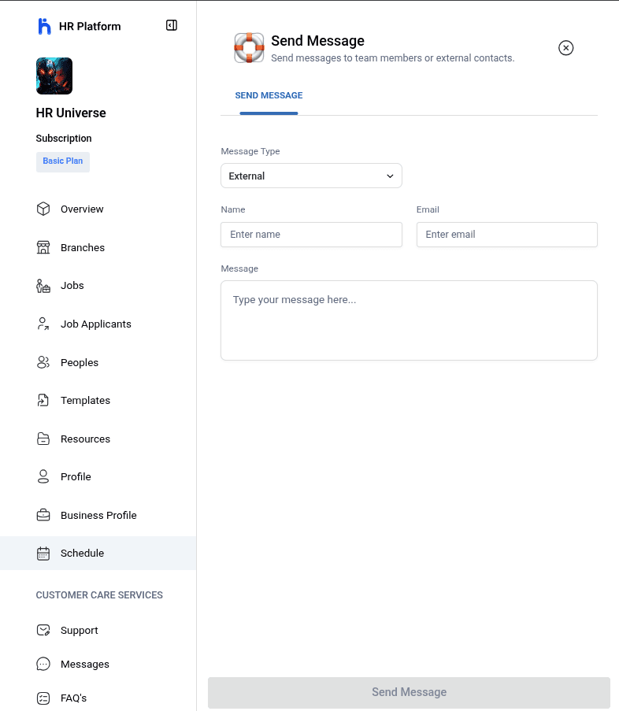The width and height of the screenshot is (619, 711).
Task: Select the HR Universe avatar thumbnail
Action: click(54, 76)
